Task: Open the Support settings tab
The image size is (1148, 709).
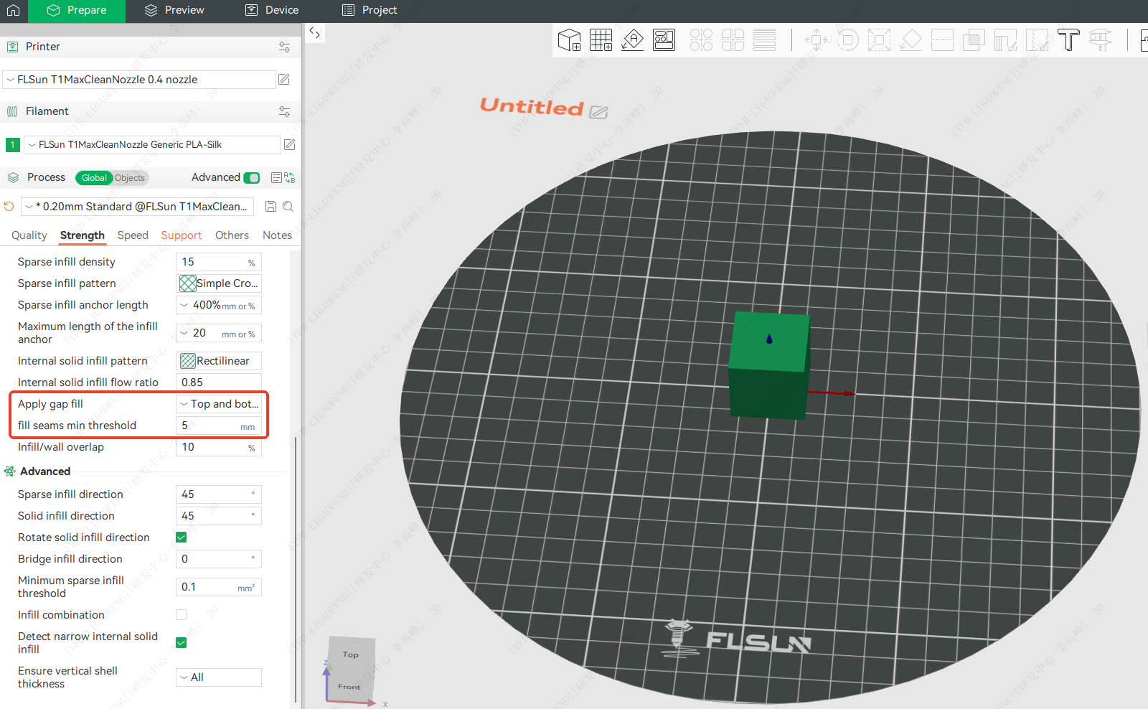Action: [x=182, y=235]
